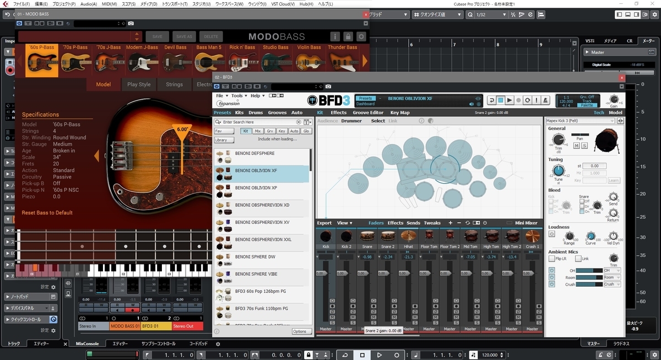Viewport: 661px width, 360px height.
Task: Open the View dropdown in BFD3 mixer
Action: point(345,223)
